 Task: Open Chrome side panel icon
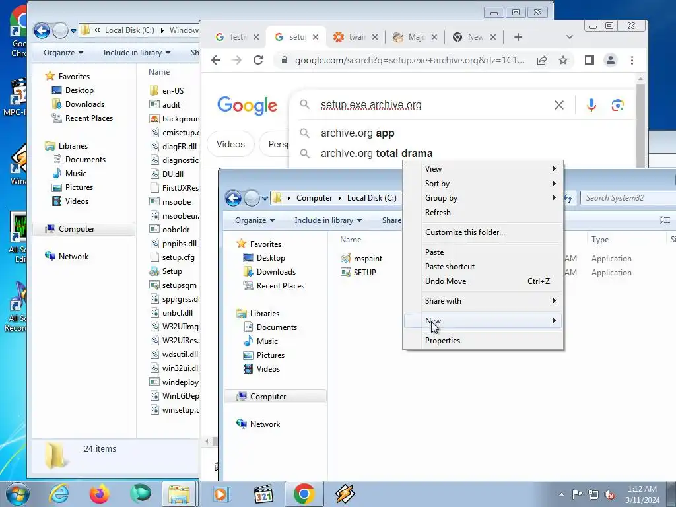point(590,60)
